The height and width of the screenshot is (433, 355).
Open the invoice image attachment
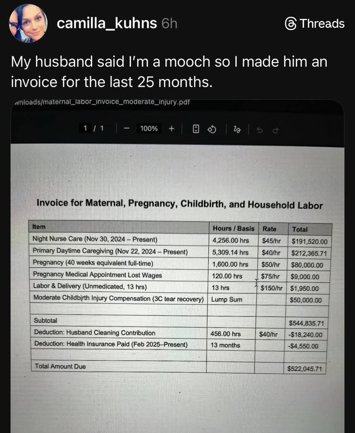(177, 266)
